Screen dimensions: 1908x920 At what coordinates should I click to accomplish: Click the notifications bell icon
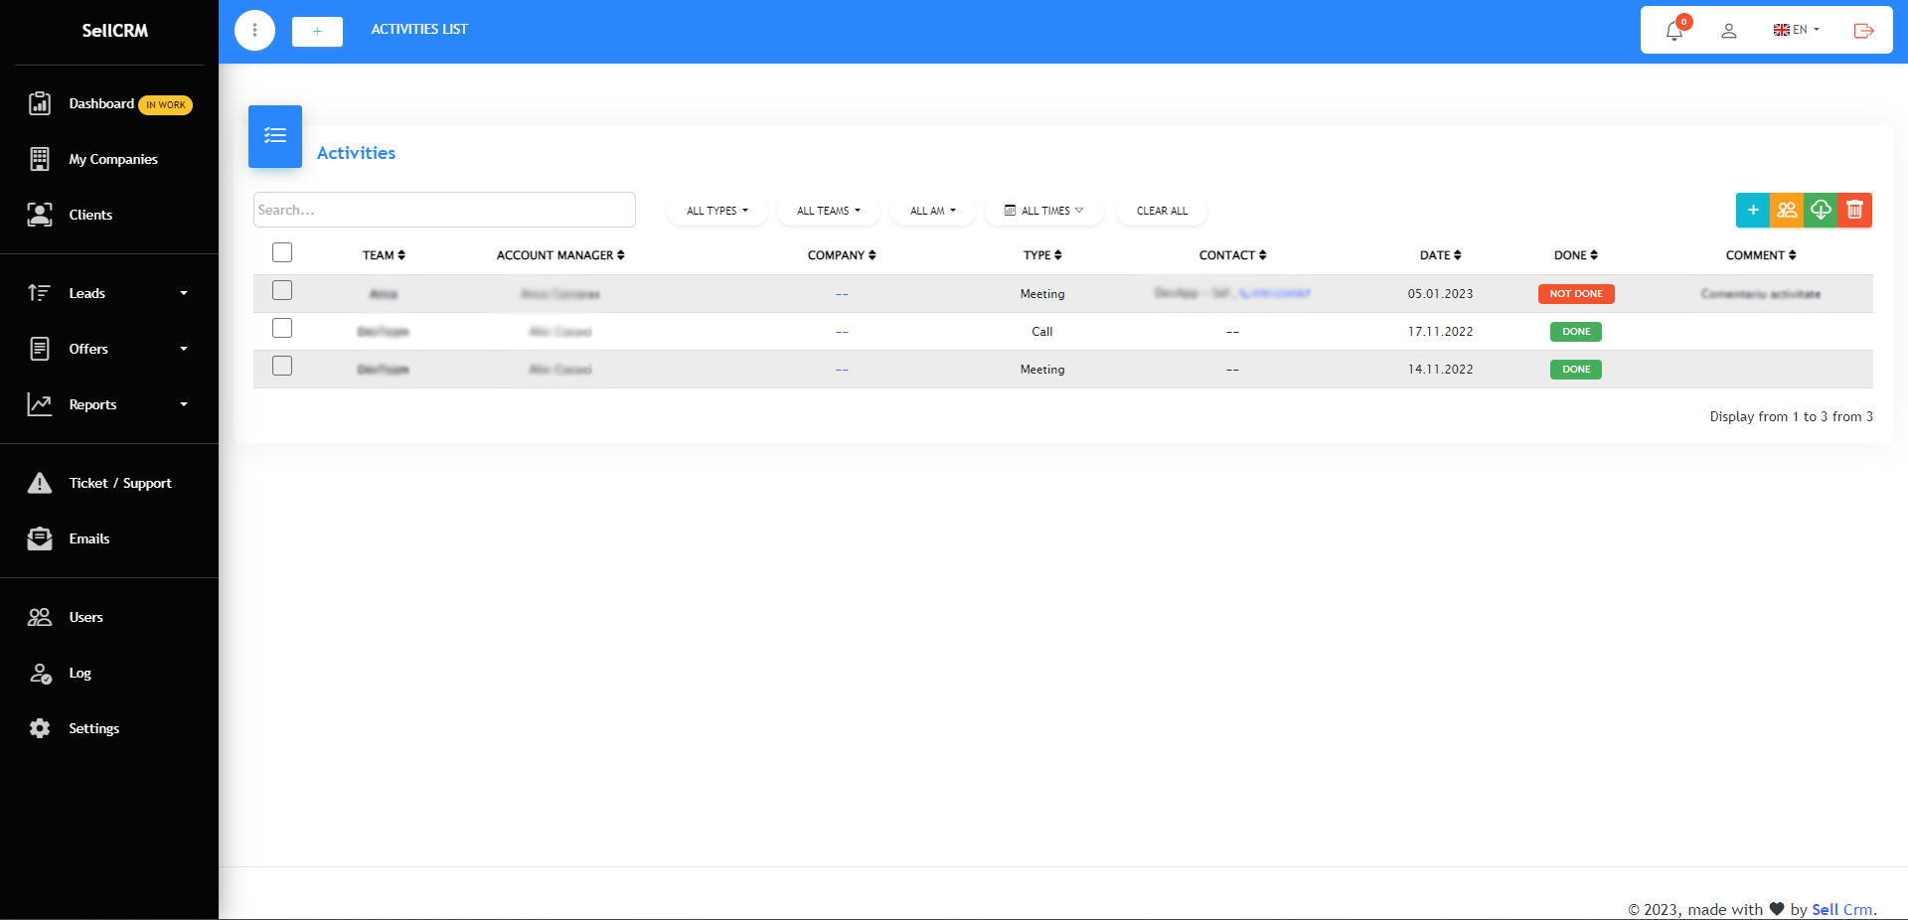(1674, 31)
